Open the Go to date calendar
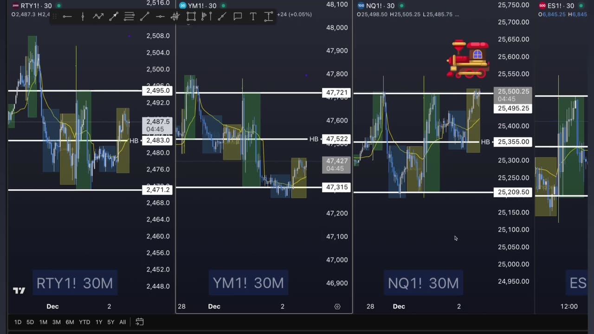 139,322
